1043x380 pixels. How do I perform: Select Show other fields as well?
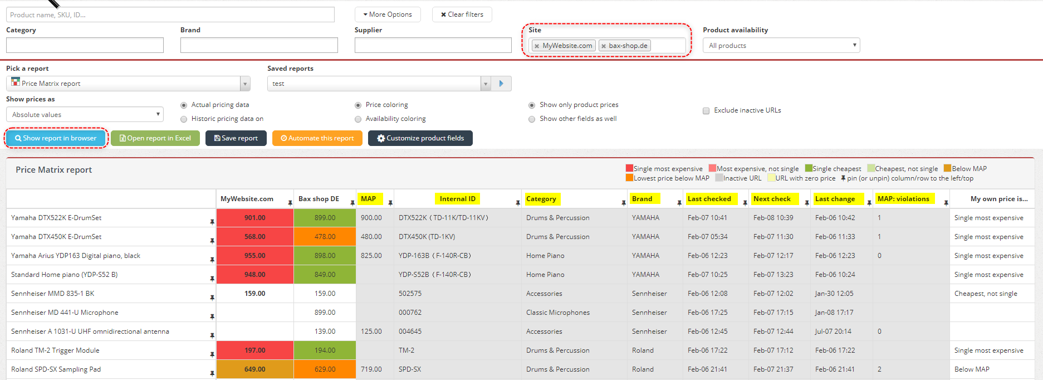pyautogui.click(x=532, y=119)
